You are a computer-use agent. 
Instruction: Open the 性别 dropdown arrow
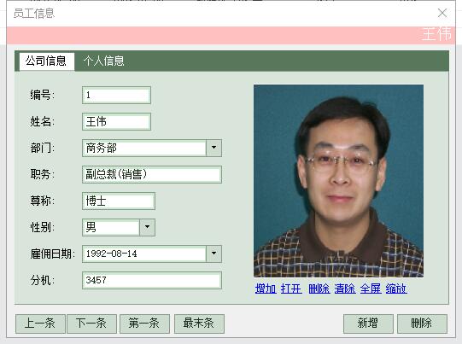point(148,227)
